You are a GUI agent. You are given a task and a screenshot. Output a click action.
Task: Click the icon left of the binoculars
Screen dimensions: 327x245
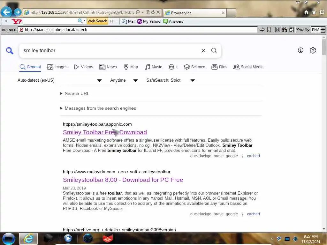tap(277, 30)
